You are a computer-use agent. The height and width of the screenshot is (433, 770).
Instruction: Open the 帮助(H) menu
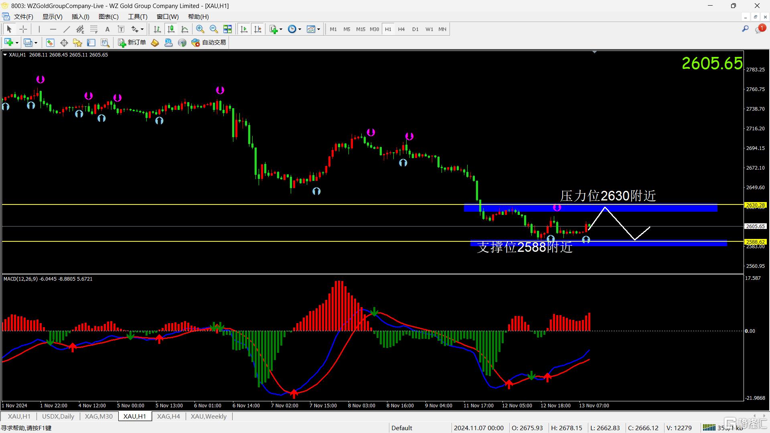(198, 17)
